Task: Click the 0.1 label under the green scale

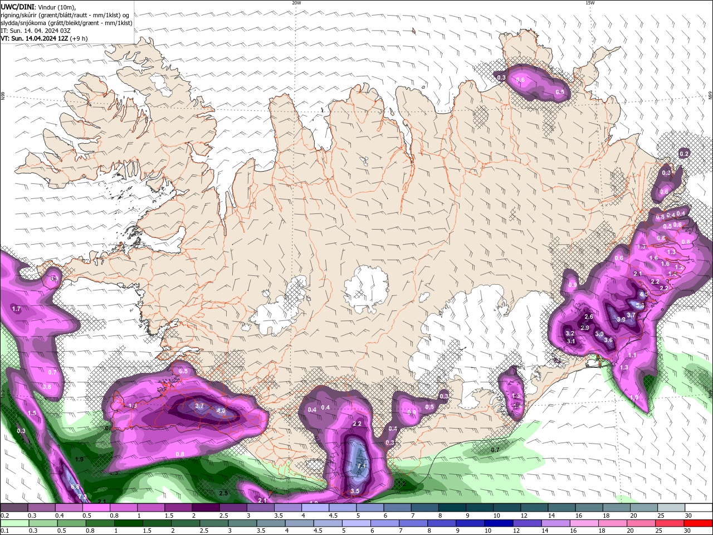Action: (x=4, y=531)
